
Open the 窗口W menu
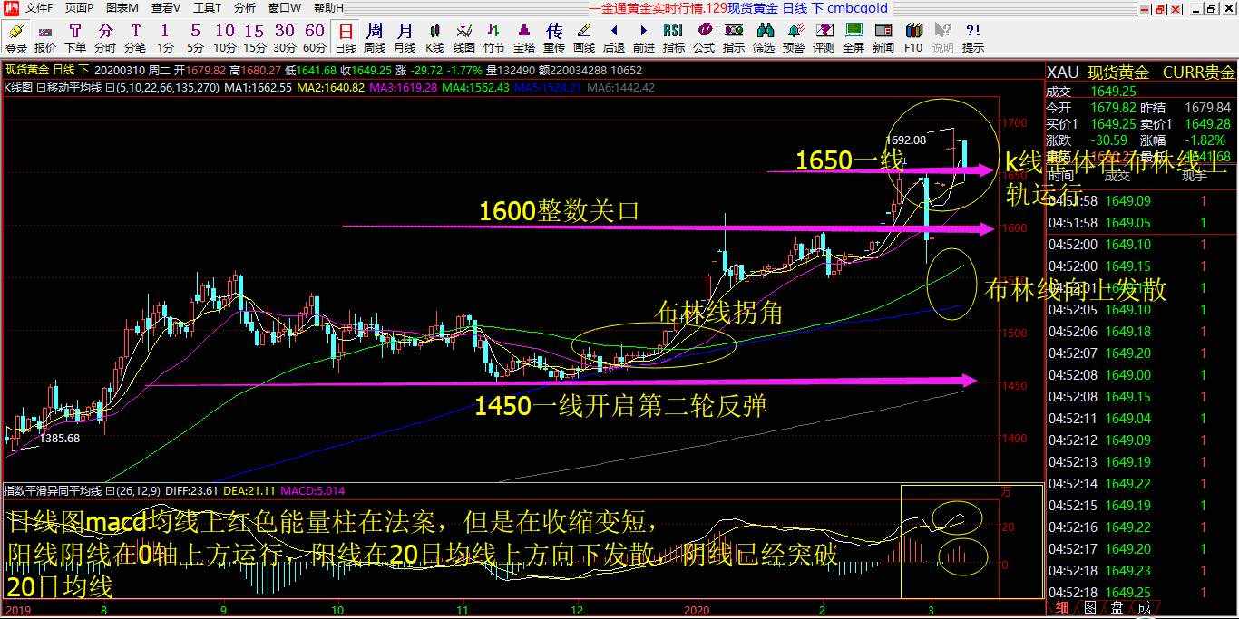(x=285, y=8)
